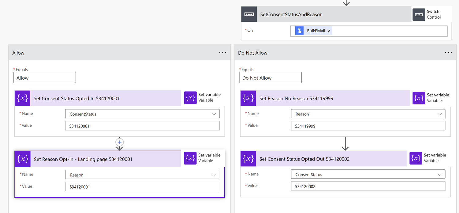Click the {x} icon on Set Reason No Reason
Viewport: 459px width, 213px height.
(x=248, y=98)
